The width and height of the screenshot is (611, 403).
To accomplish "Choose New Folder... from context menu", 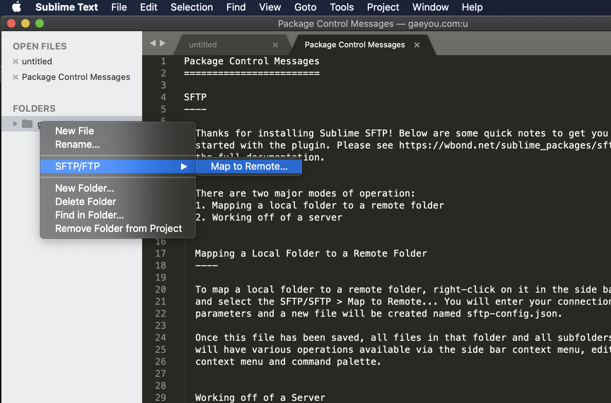I will point(118,188).
